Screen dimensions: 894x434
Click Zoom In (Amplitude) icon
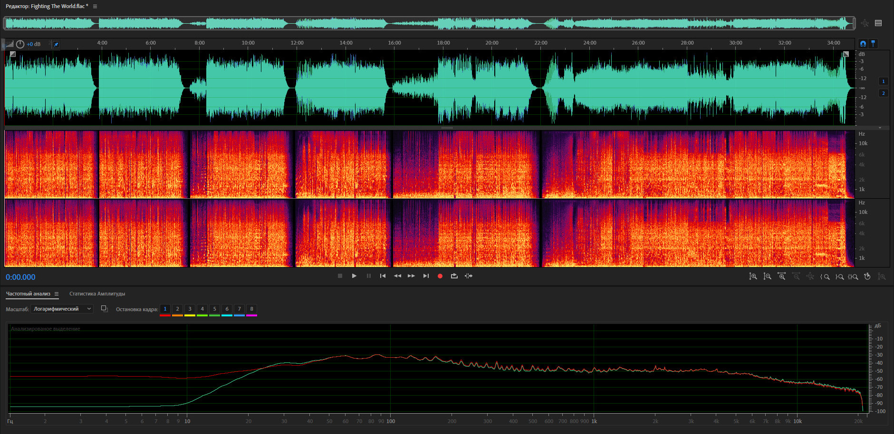753,277
